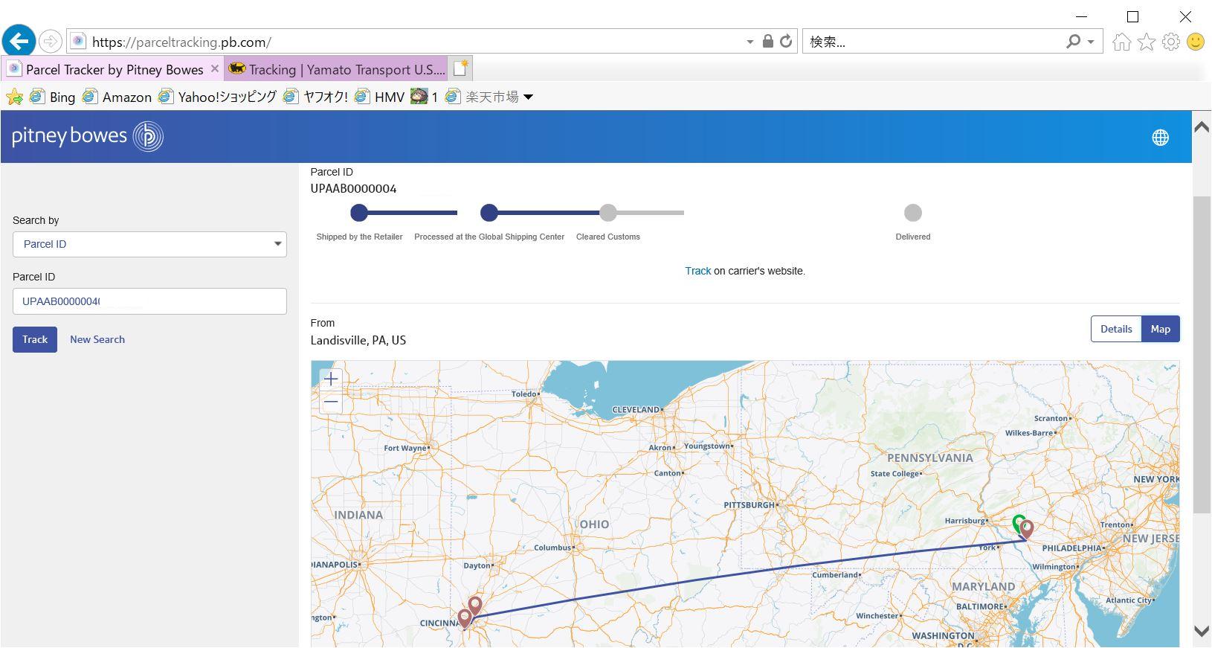Open the browser Home icon
Image resolution: width=1212 pixels, height=648 pixels.
(1121, 42)
